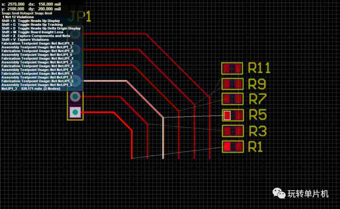Click 'Shift + G Toggle Heads Up Tracking' line
Screen dimensions: 340x209
point(32,25)
